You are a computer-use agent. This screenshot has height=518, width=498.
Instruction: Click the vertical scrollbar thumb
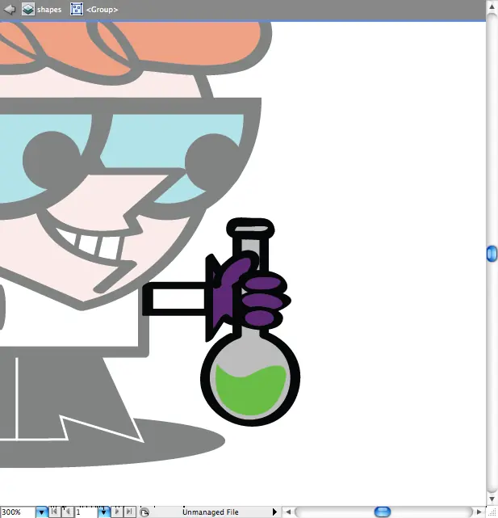(x=492, y=254)
